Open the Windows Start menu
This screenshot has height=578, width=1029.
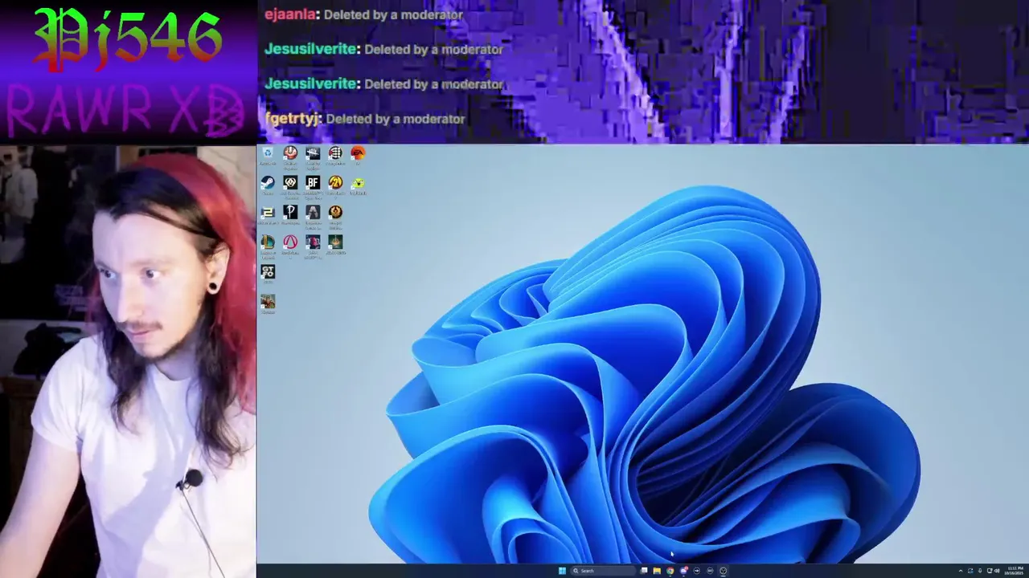(562, 571)
